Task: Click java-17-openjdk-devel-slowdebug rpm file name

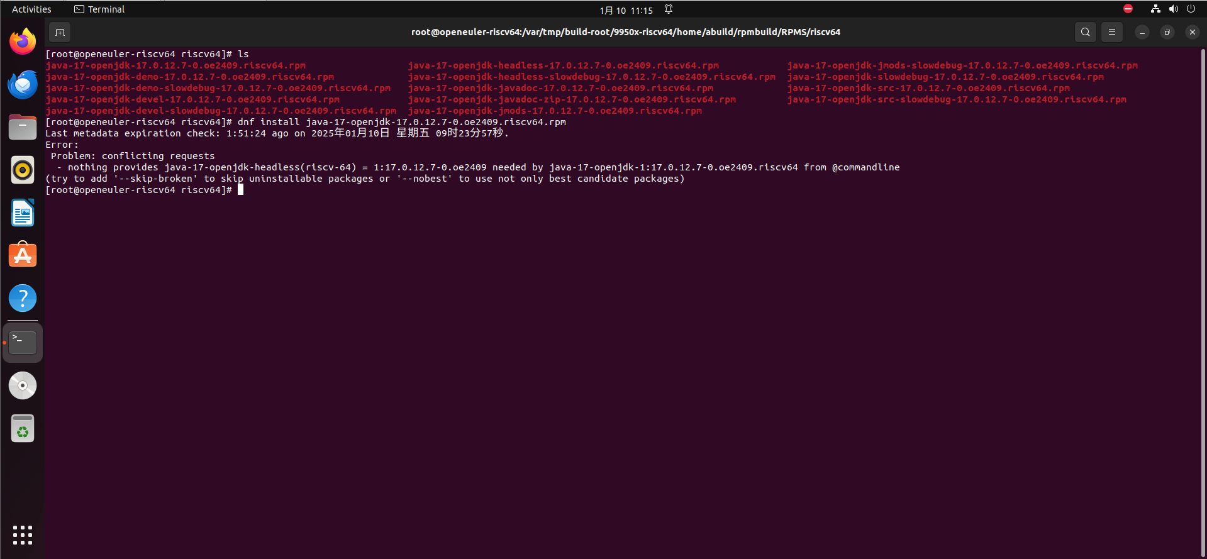Action: coord(221,111)
